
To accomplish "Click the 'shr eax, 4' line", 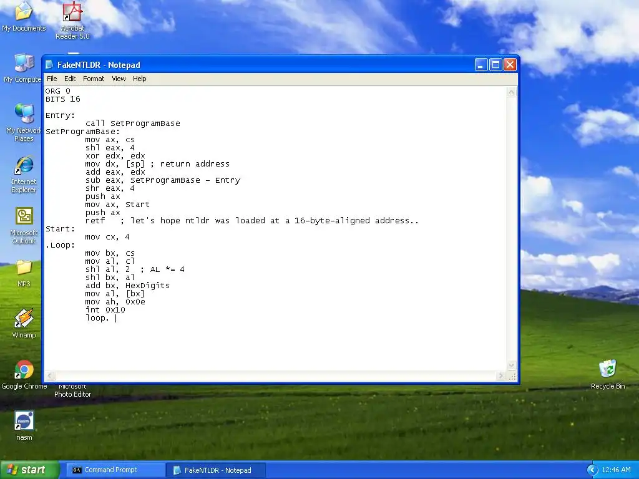I will click(110, 188).
